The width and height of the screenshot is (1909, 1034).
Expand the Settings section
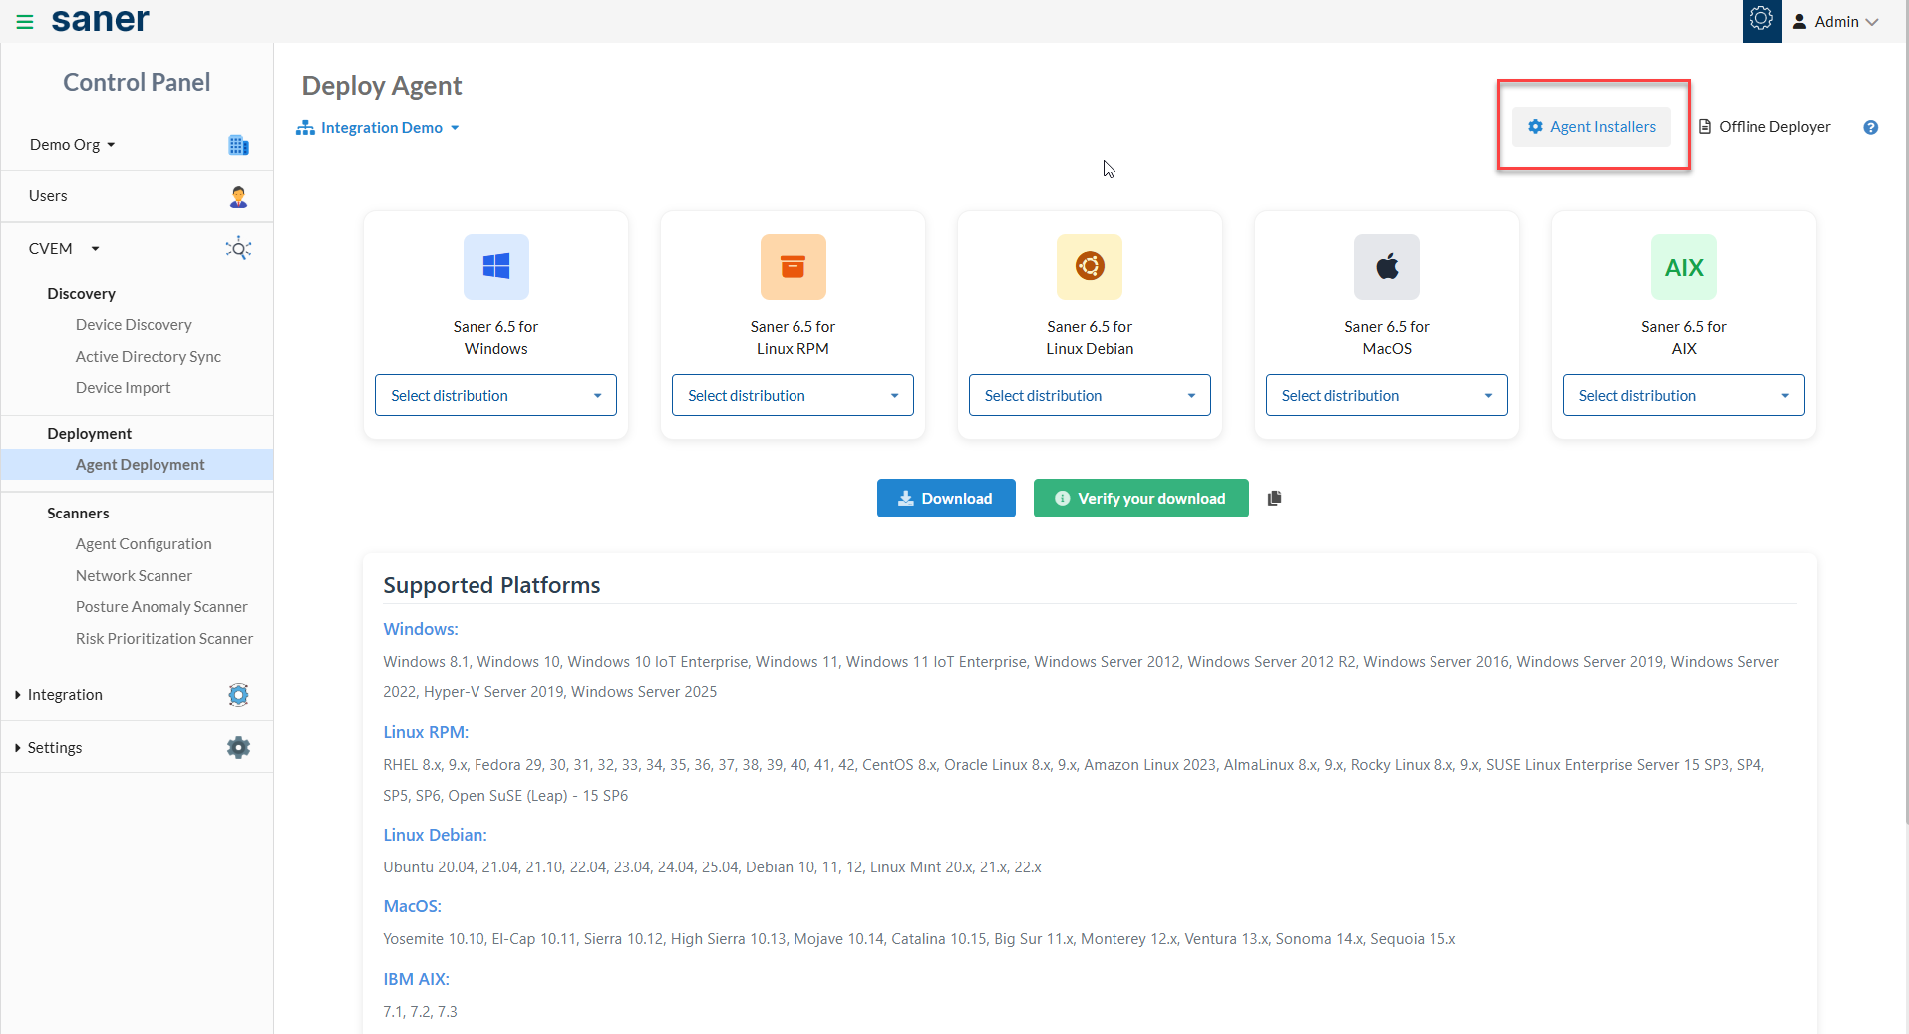click(x=49, y=747)
